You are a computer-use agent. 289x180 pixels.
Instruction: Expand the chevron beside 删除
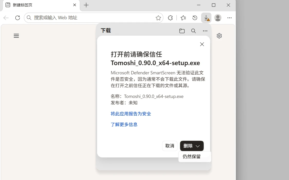[x=198, y=146]
